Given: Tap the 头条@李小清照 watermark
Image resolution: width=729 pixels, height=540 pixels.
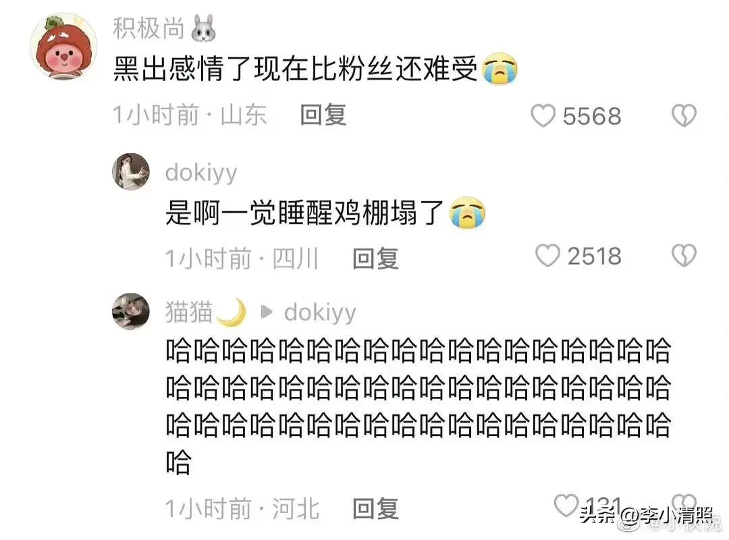Looking at the screenshot, I should [647, 515].
